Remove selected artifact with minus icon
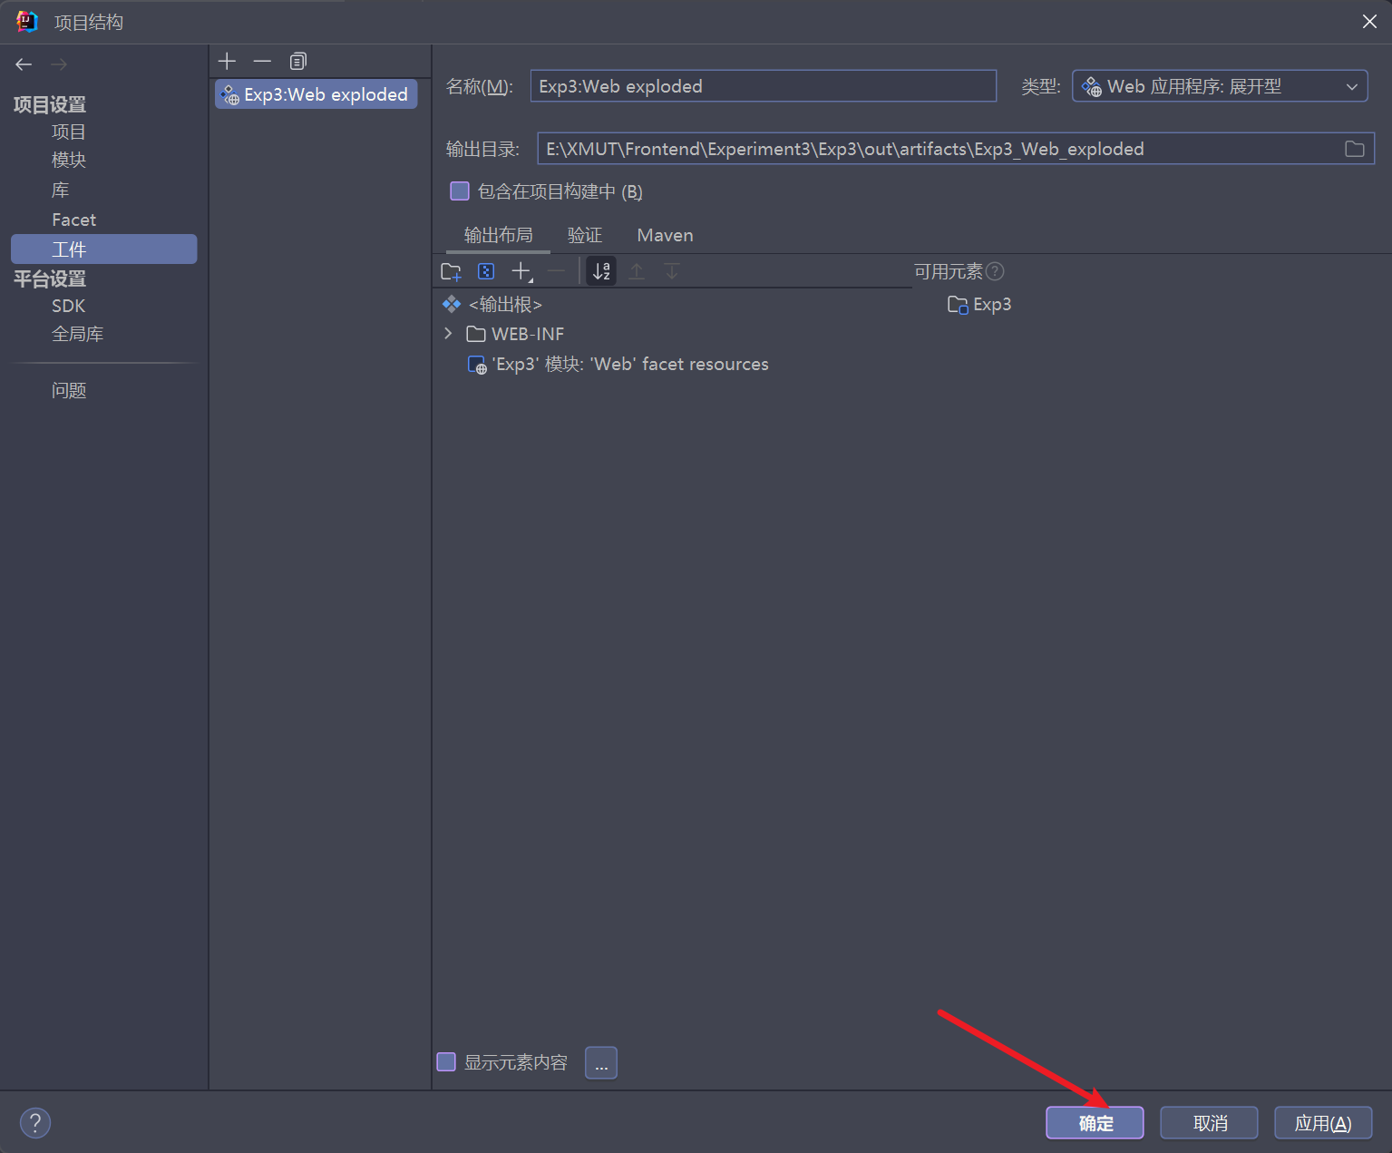Screen dimensions: 1392x1153 [x=262, y=61]
